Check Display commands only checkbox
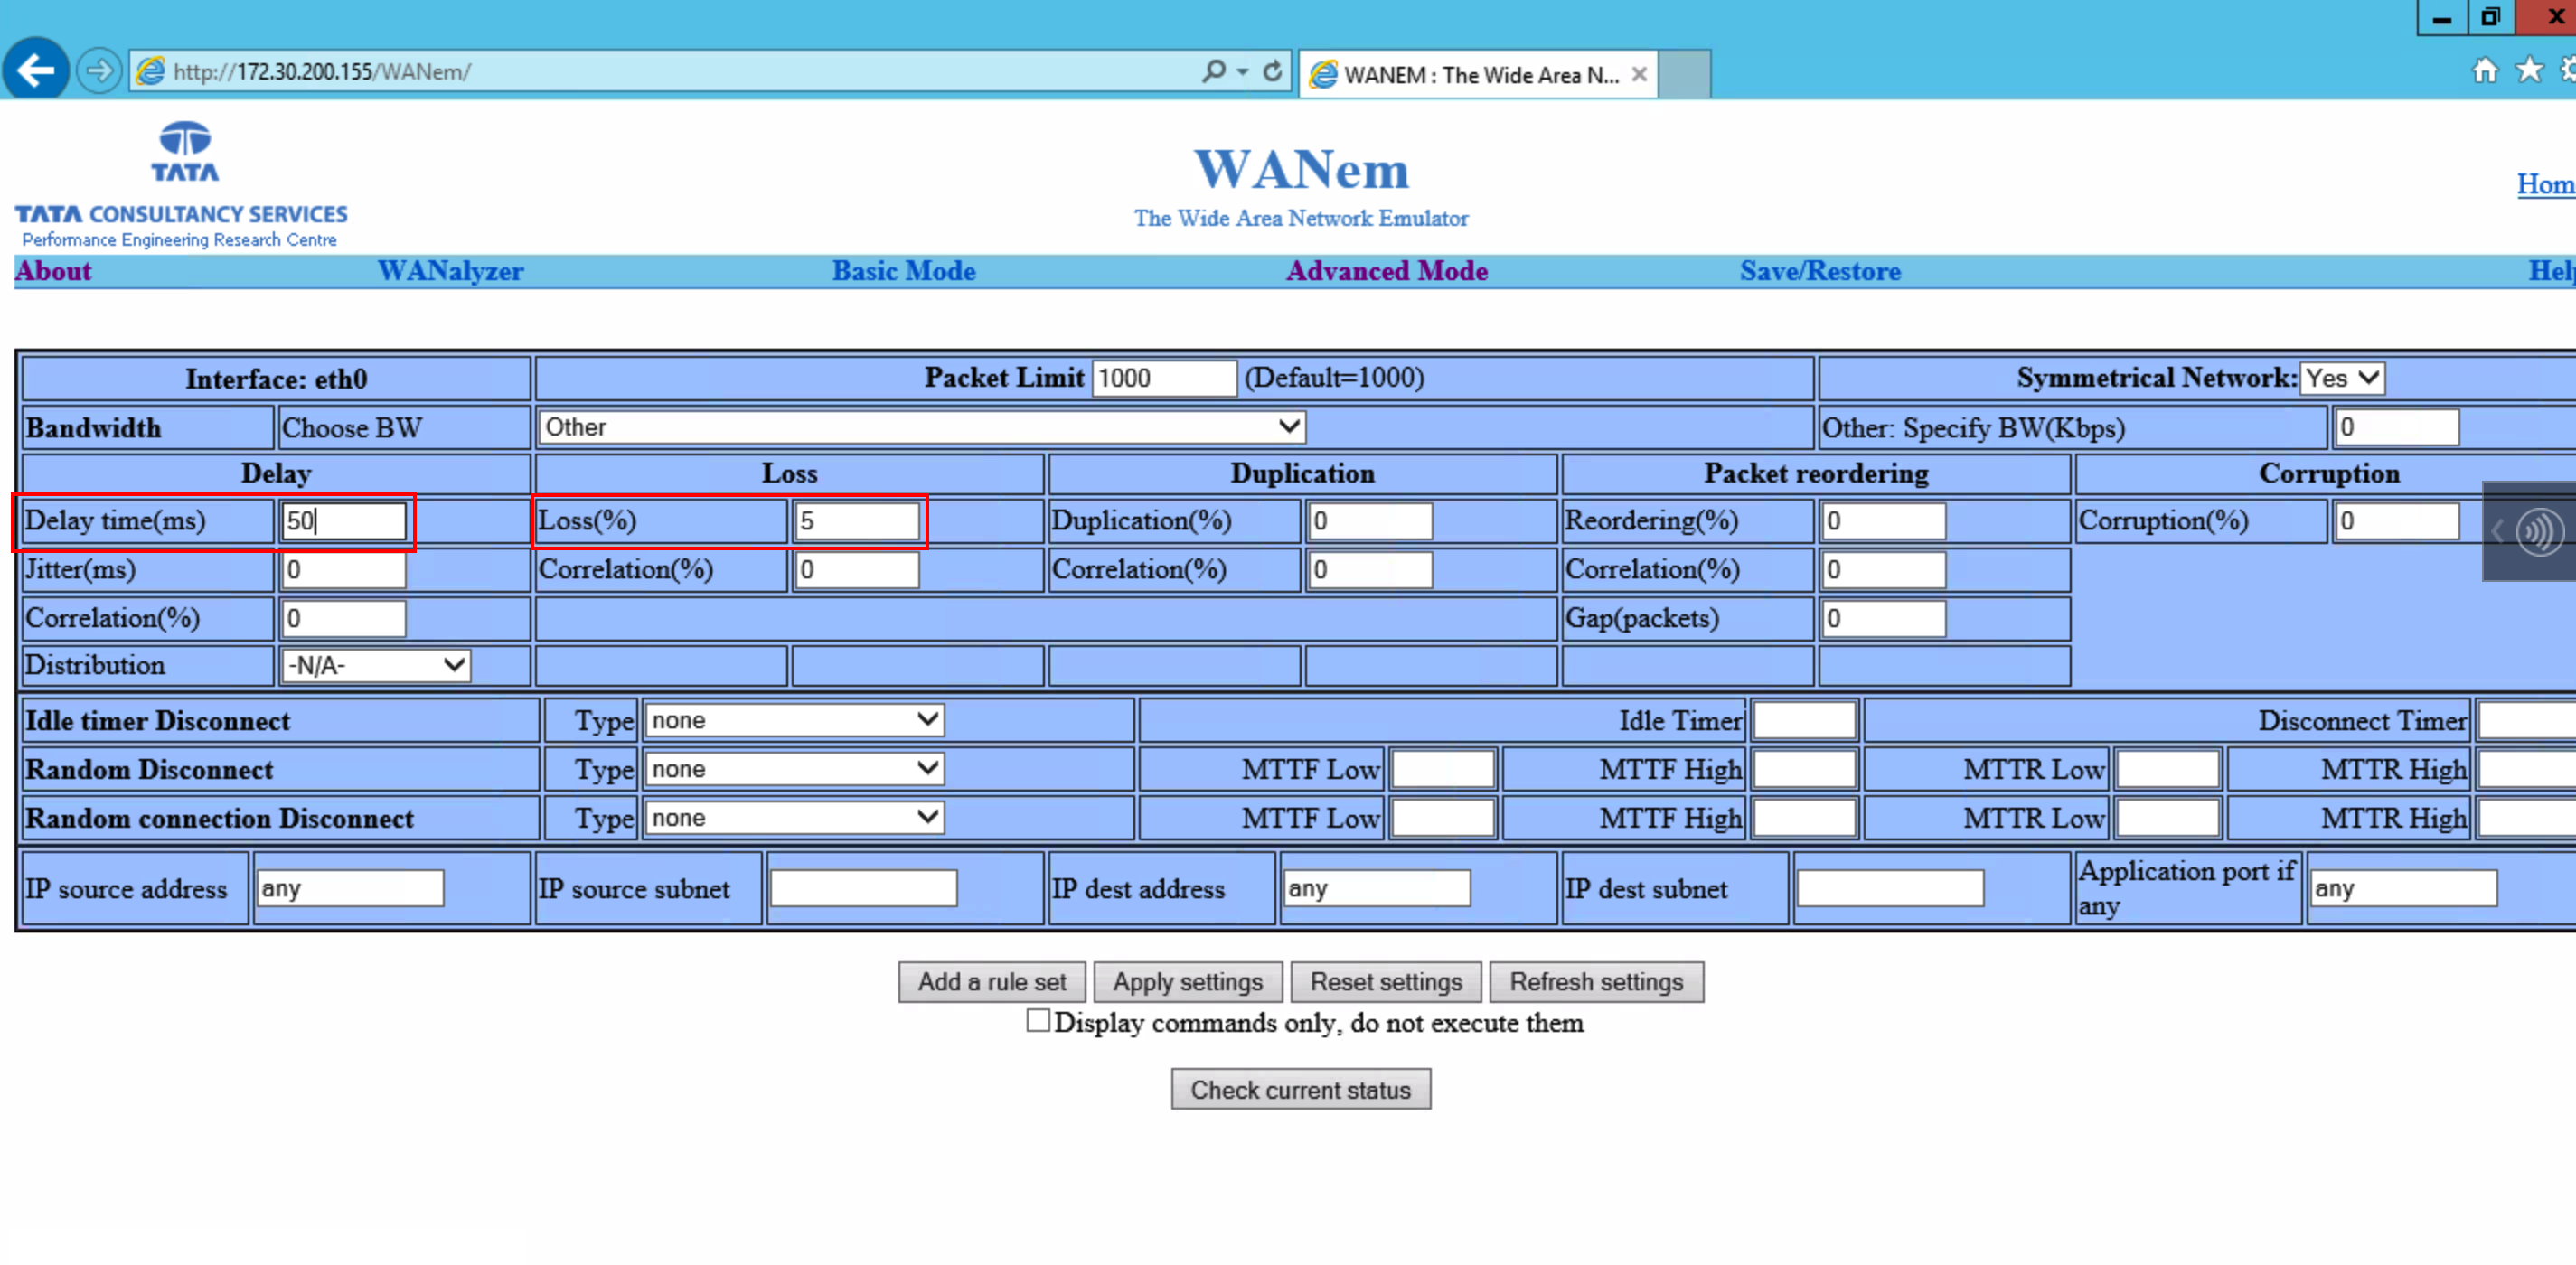Image resolution: width=2576 pixels, height=1265 pixels. (x=1038, y=1020)
